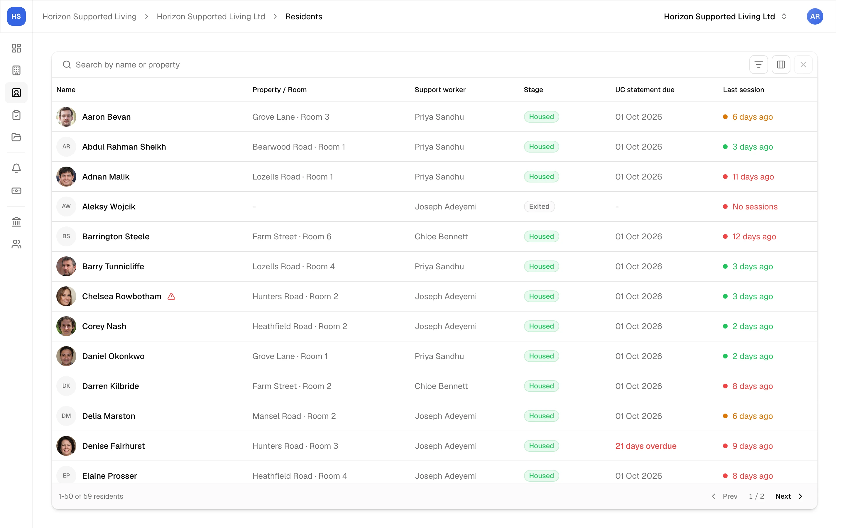Click the DK initials avatar for Darren Kilbride
The image size is (845, 528).
pos(66,386)
